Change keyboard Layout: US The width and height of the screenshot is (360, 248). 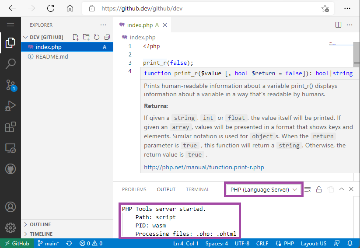pos(314,243)
